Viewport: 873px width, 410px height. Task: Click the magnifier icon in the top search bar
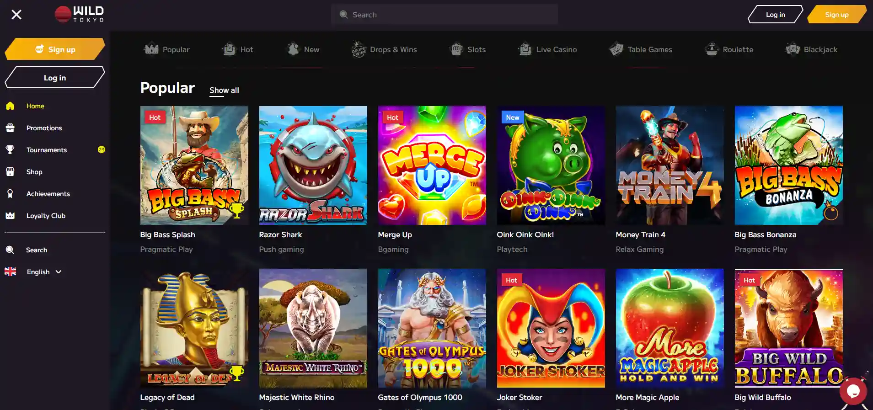pos(344,15)
